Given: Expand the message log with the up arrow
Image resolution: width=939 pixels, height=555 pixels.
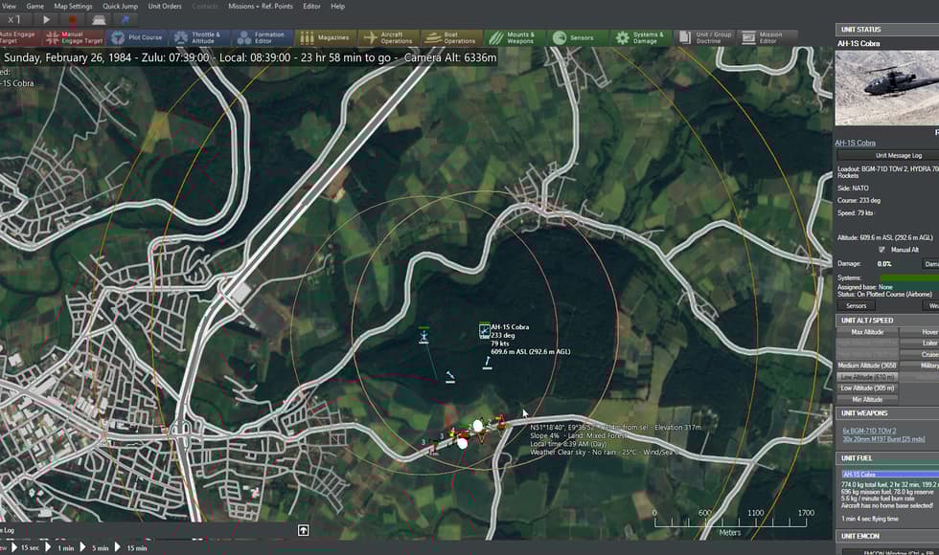Looking at the screenshot, I should click(x=302, y=529).
